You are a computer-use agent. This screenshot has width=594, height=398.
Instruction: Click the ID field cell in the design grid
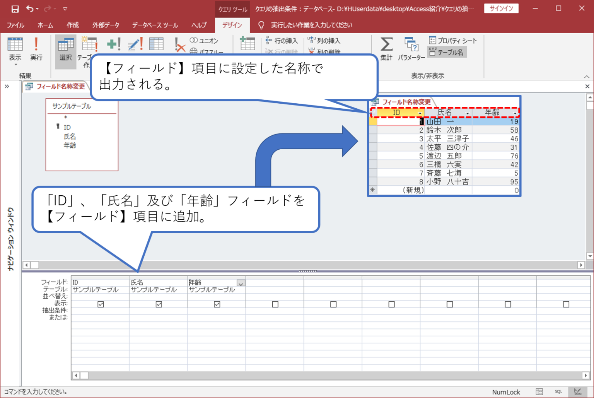[100, 282]
